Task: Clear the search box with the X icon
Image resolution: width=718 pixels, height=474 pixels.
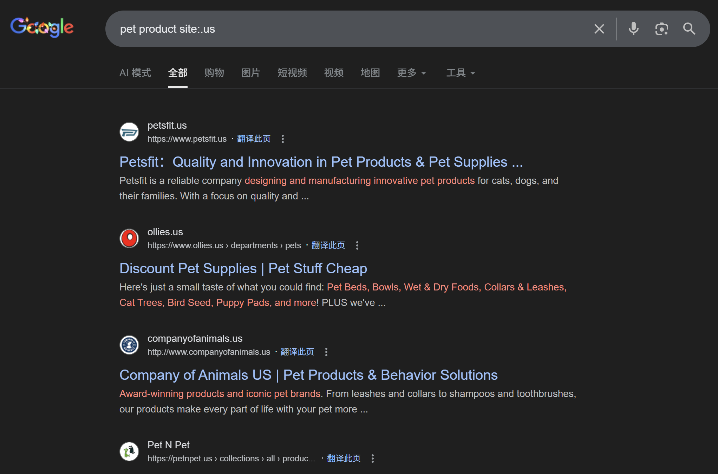Action: (599, 29)
